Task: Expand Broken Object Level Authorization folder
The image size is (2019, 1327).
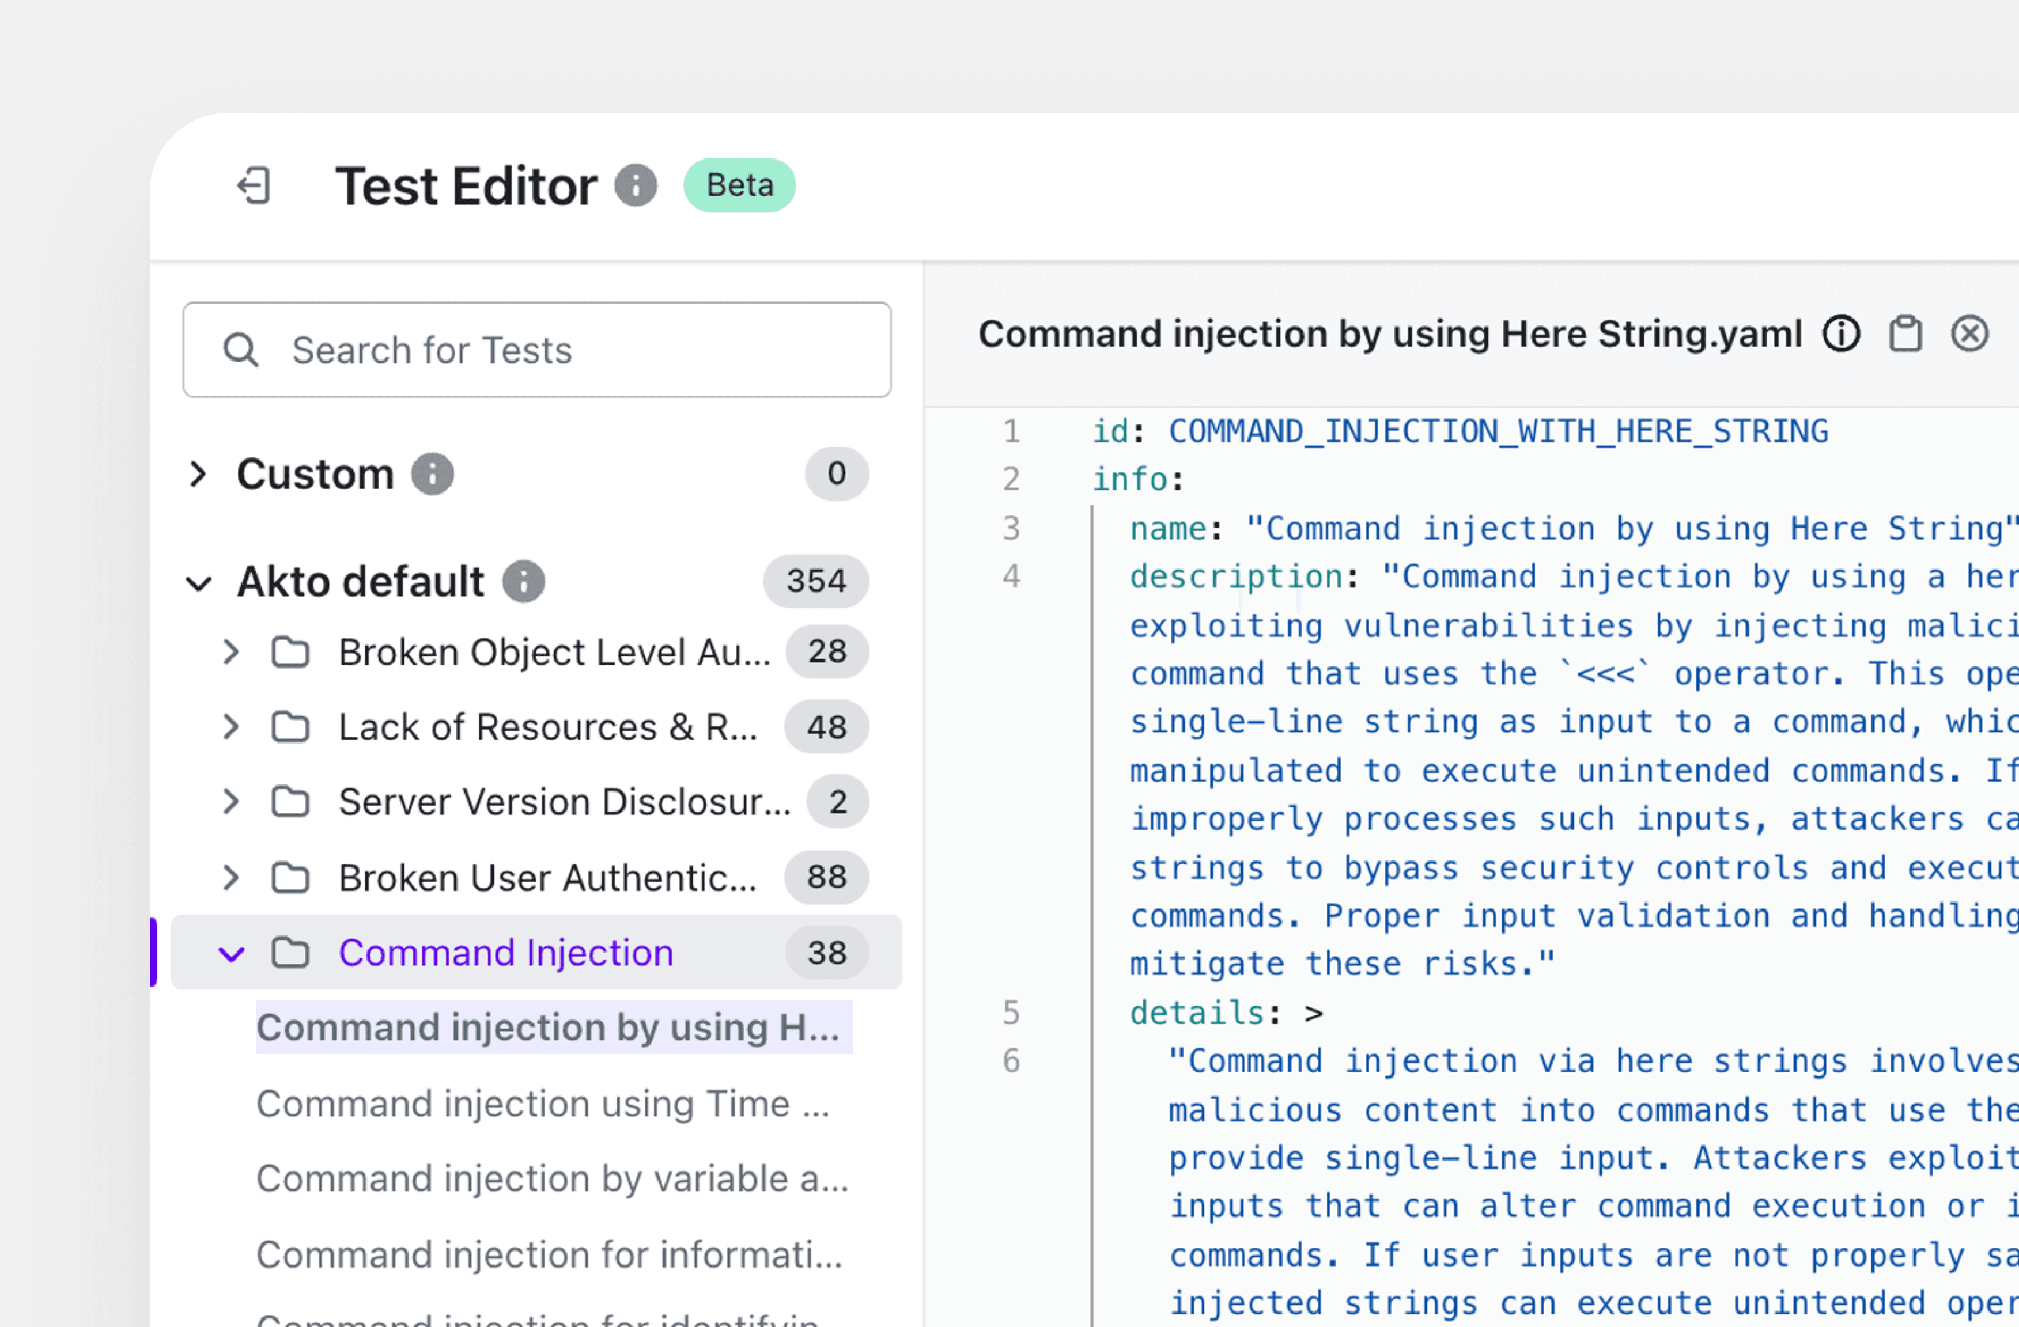Action: click(230, 652)
